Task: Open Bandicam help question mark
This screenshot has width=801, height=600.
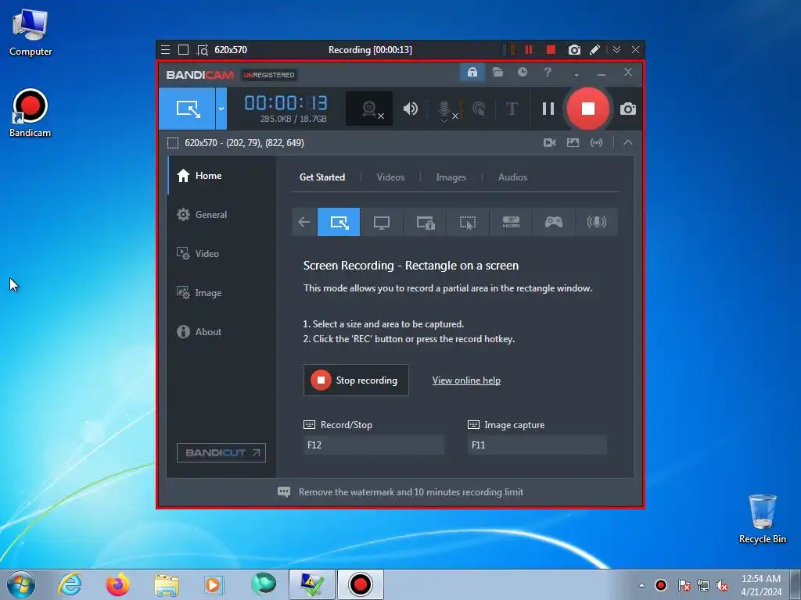Action: pyautogui.click(x=548, y=72)
